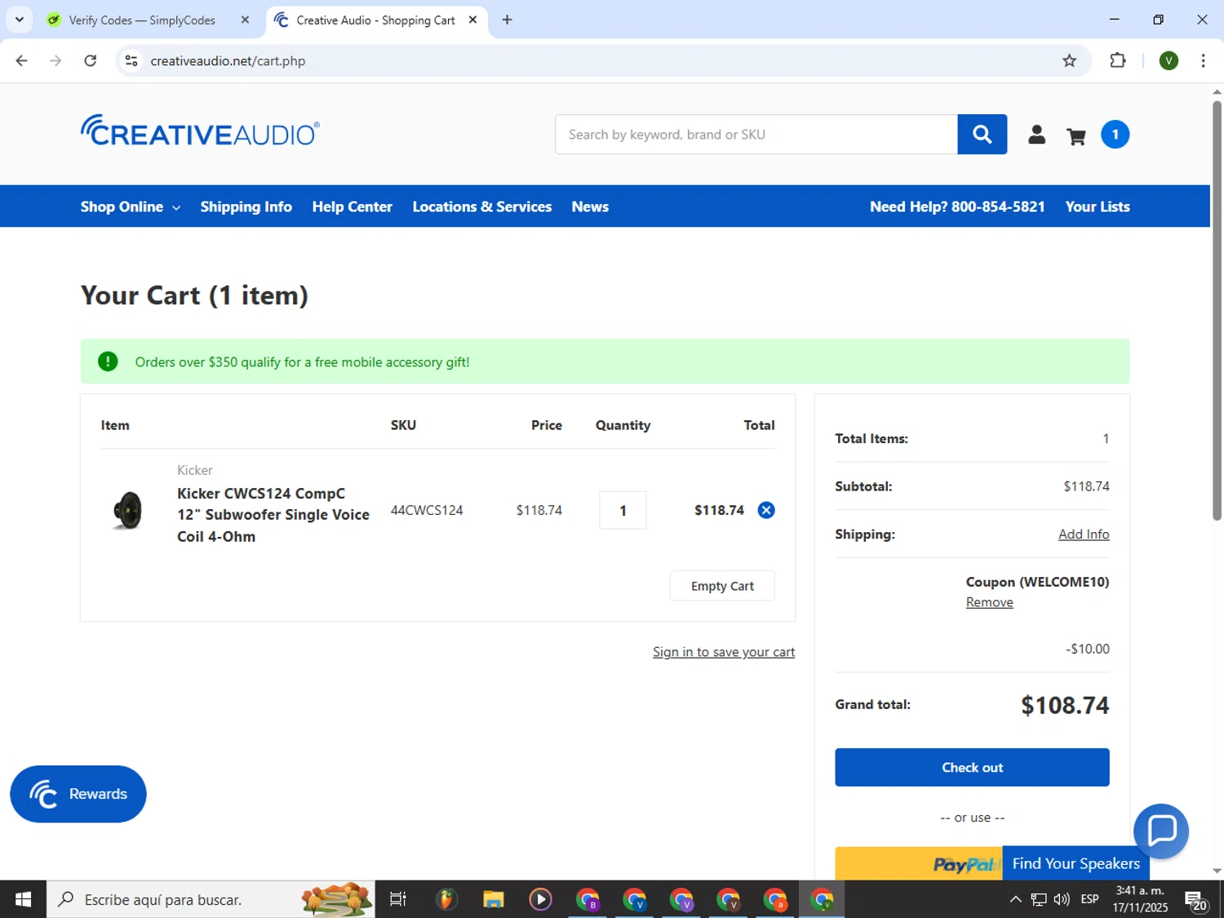This screenshot has height=918, width=1224.
Task: Pay with the PayPal button
Action: pyautogui.click(x=918, y=863)
